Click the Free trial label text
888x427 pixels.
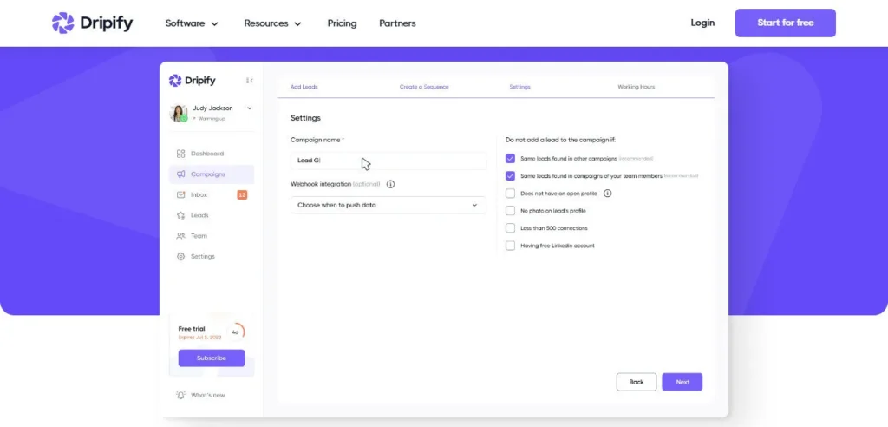click(x=192, y=329)
